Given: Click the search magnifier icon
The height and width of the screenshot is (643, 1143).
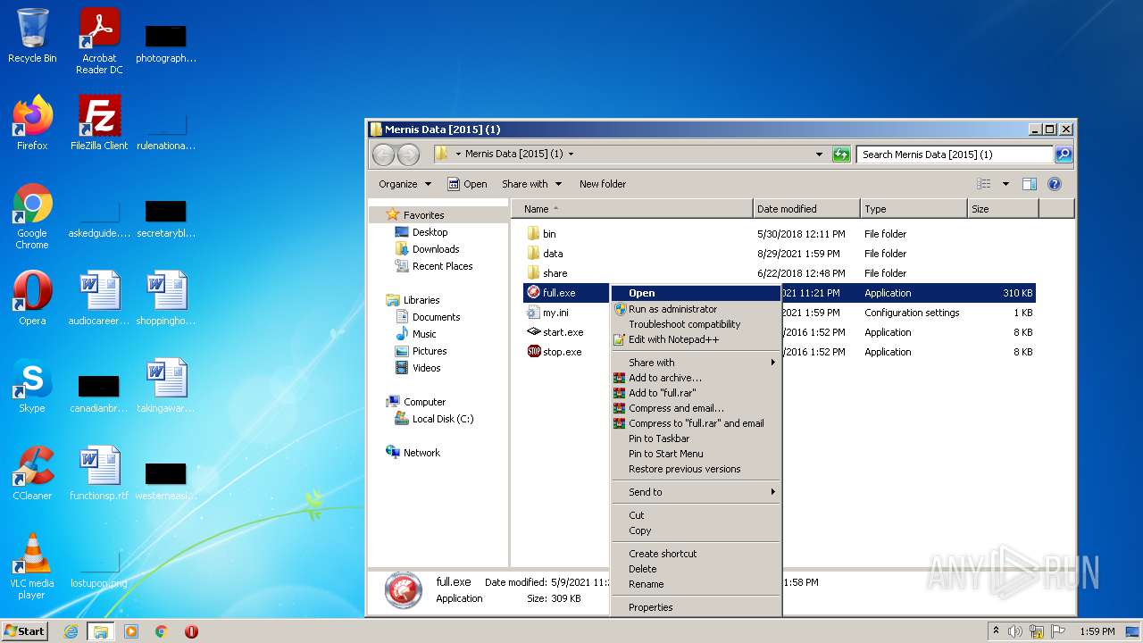Looking at the screenshot, I should 1064,154.
